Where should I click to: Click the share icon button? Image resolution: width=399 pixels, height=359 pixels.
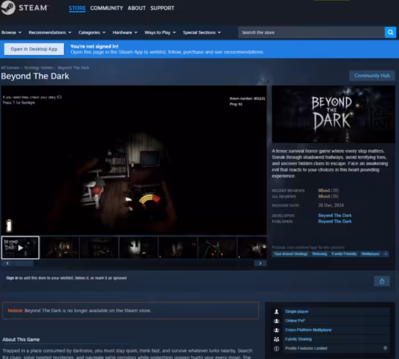click(x=382, y=281)
